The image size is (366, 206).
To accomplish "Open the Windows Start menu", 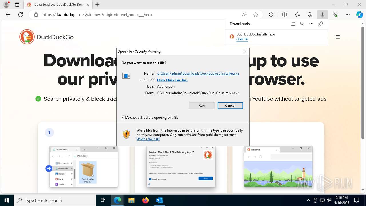I will [x=7, y=200].
